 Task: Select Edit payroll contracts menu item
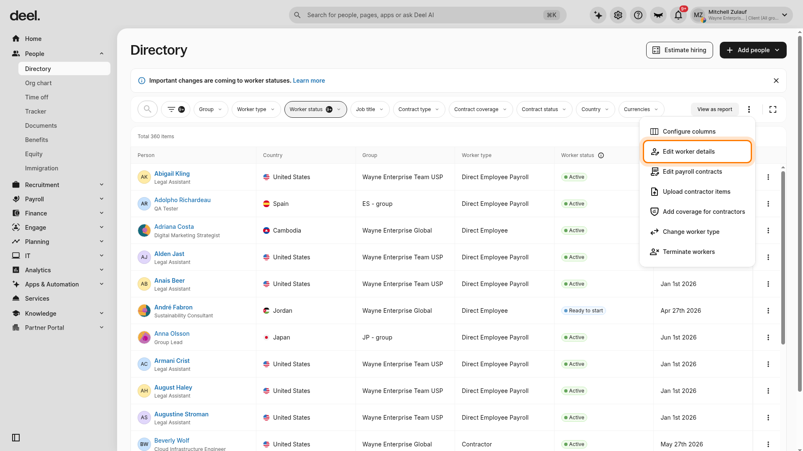pos(697,172)
